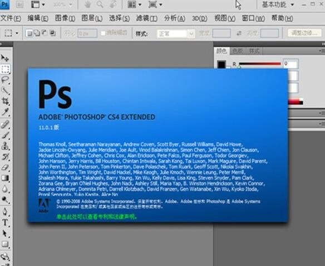This screenshot has width=325, height=266.
Task: Select the Path Selection tool
Action: pyautogui.click(x=5, y=234)
